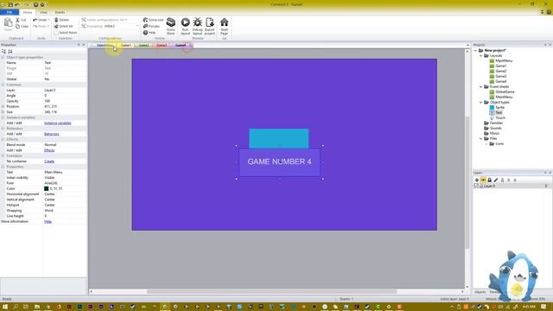The image size is (553, 311).
Task: Collapse the New project root node
Action: point(476,50)
